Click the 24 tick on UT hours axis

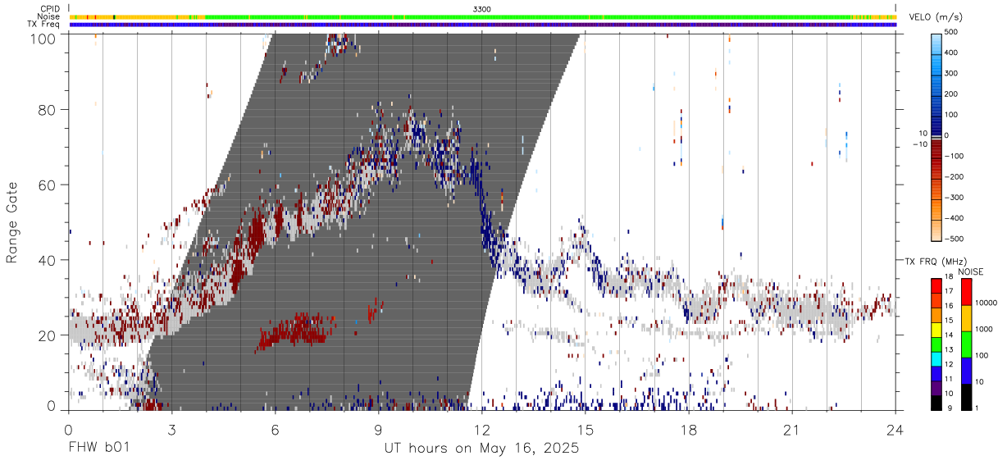[x=895, y=429]
